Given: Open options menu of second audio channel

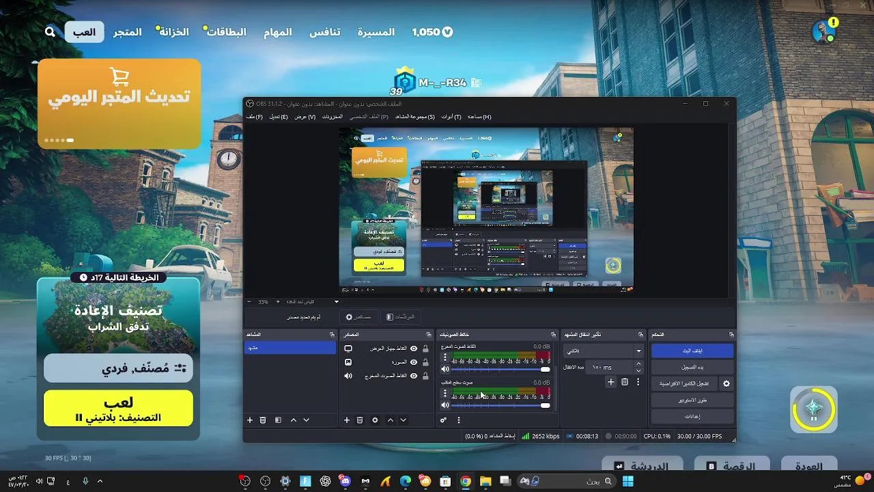Looking at the screenshot, I should 445,394.
